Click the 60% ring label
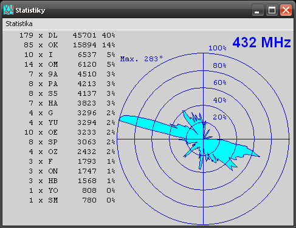This screenshot has width=296, height=228. pyautogui.click(x=220, y=82)
